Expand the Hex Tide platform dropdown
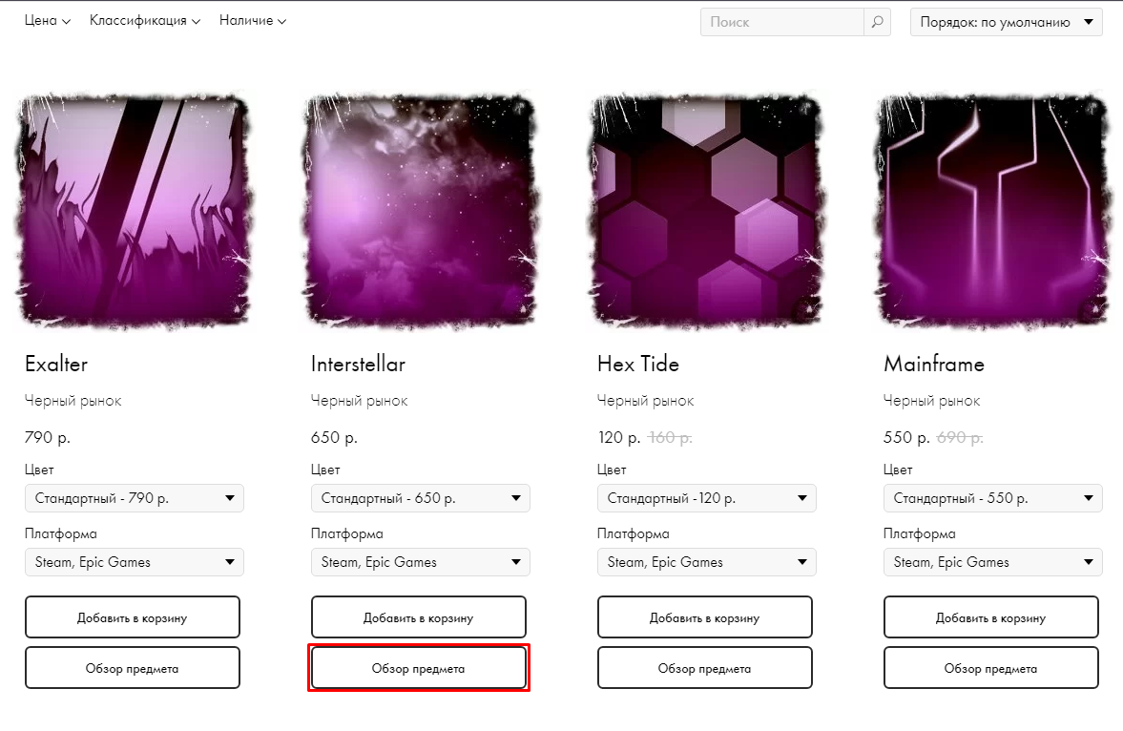This screenshot has height=731, width=1123. [707, 562]
